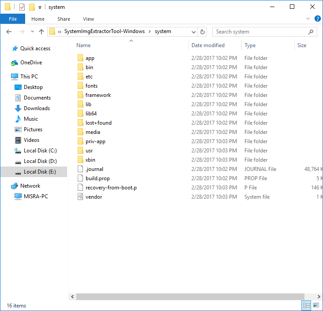Select the bin folder icon
Image resolution: width=323 pixels, height=311 pixels.
pyautogui.click(x=80, y=67)
